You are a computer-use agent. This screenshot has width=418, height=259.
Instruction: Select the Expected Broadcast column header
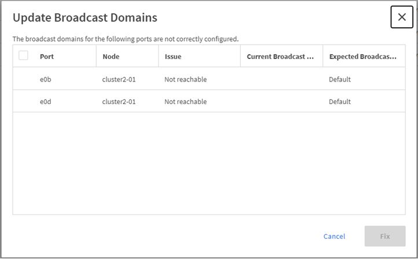[363, 57]
